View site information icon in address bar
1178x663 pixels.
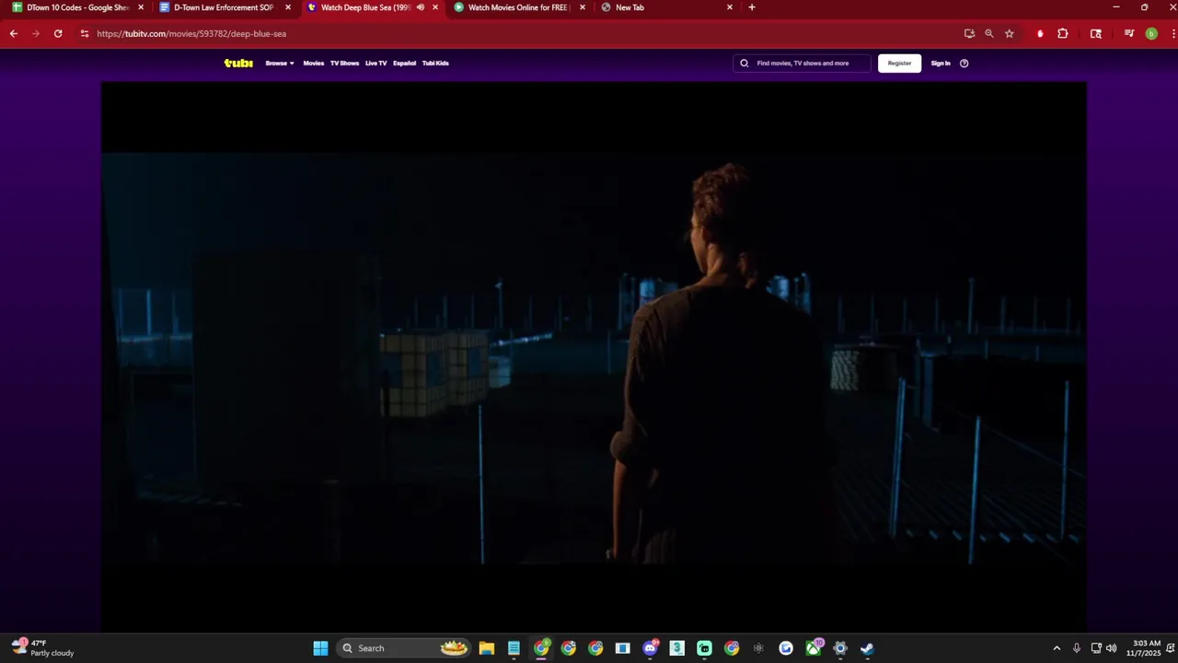[x=85, y=33]
